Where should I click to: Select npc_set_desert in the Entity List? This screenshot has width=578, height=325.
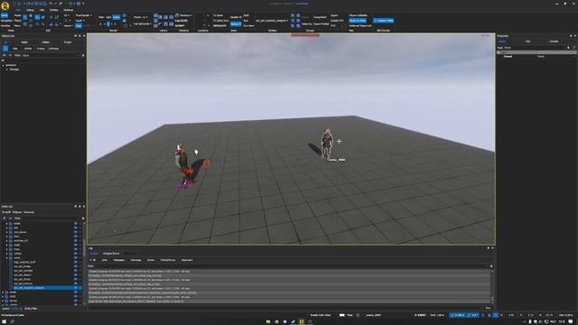coord(23,274)
